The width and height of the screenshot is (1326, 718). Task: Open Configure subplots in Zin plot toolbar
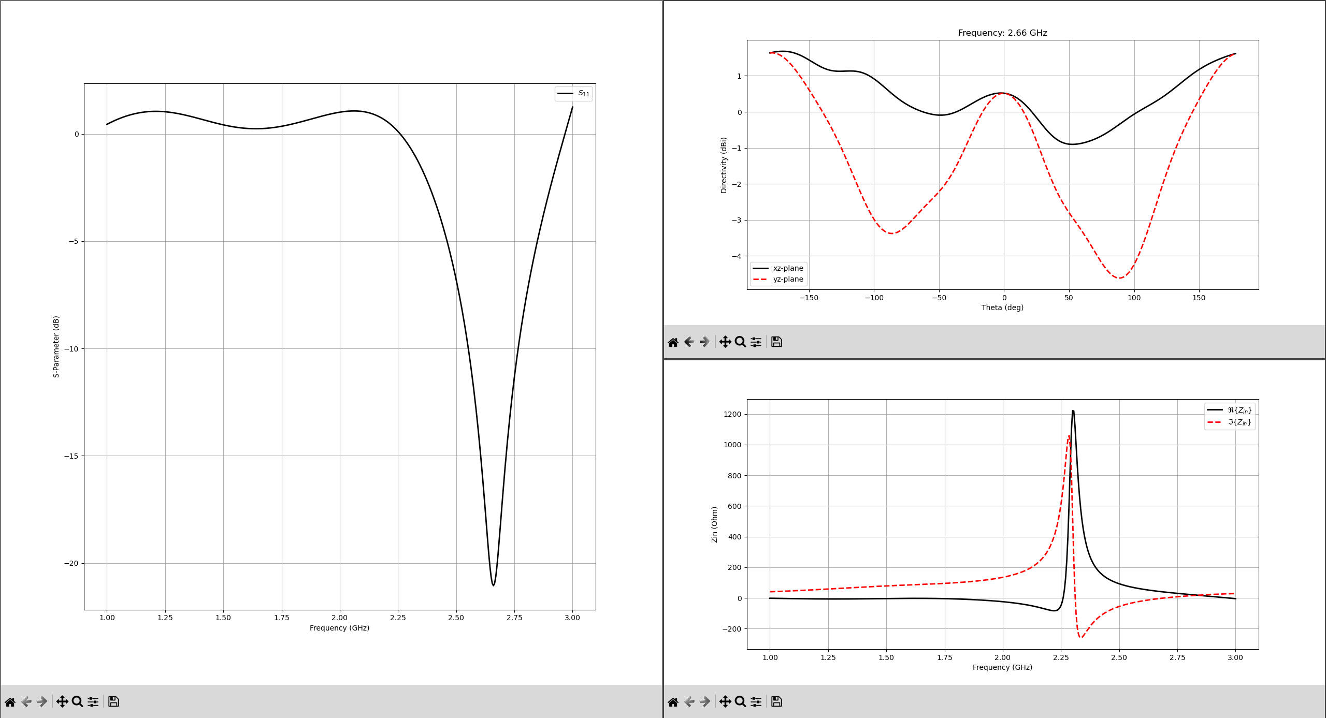[x=756, y=702]
